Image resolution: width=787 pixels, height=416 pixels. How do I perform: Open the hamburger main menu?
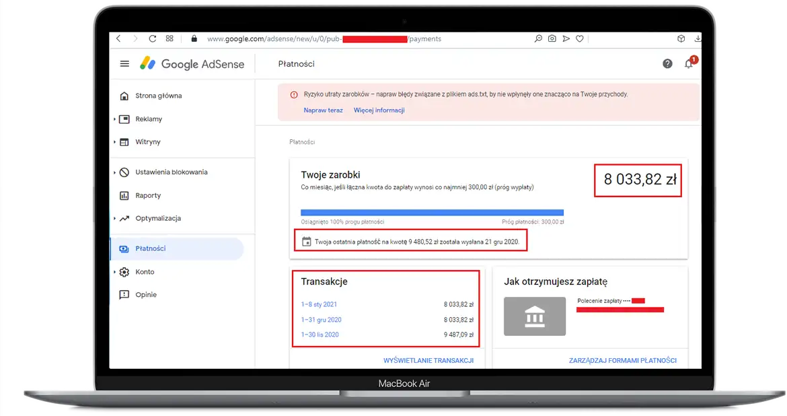[x=124, y=64]
